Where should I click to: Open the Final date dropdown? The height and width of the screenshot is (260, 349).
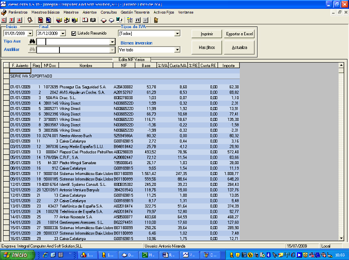(63, 34)
